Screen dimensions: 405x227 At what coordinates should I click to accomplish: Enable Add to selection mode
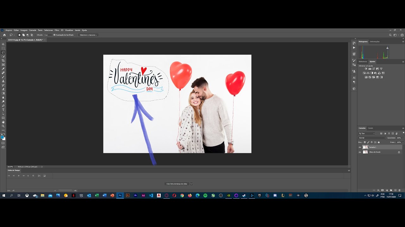pos(23,35)
